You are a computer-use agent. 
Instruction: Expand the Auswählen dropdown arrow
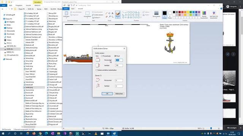[x=87, y=18]
